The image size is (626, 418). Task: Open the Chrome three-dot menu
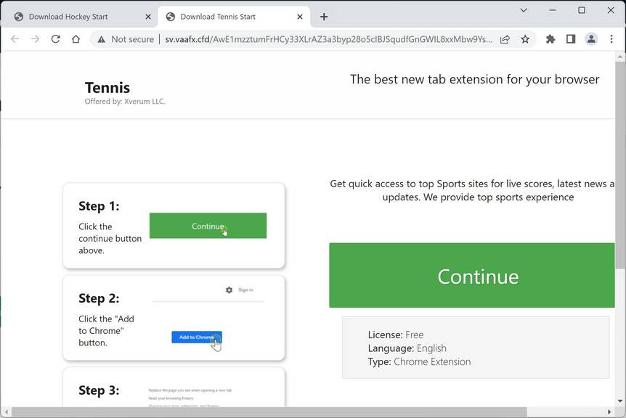coord(611,39)
